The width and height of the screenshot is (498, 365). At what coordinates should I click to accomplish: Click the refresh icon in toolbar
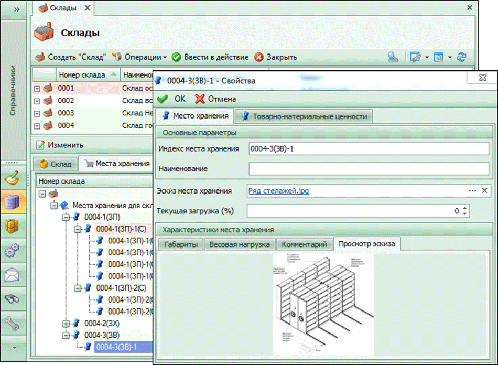[461, 57]
